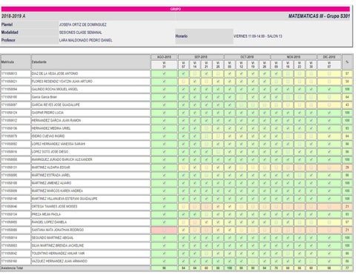Click the NOV-2018 month header
Image resolution: width=356 pixels, height=275 pixels.
(x=294, y=57)
